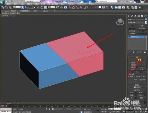The image size is (148, 113).
Task: Open key filter dropdown near Auto Key
Action: [x=115, y=109]
